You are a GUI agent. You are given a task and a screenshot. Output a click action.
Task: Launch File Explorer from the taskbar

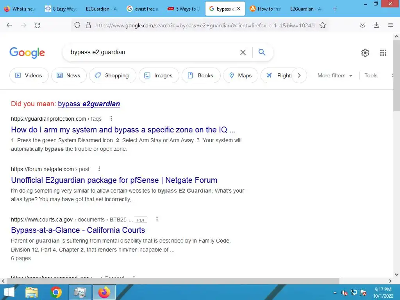coord(32,292)
